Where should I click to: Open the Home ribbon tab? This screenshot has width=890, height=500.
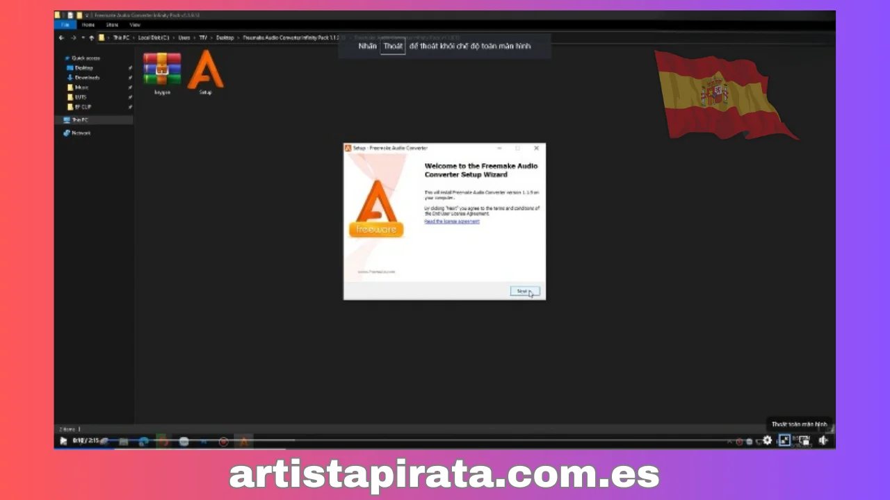click(x=88, y=25)
